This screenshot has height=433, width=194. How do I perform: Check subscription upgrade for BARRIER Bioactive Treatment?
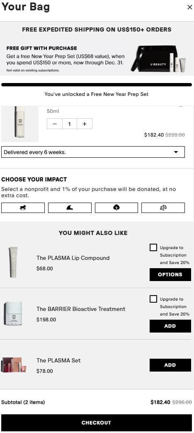pos(153,299)
